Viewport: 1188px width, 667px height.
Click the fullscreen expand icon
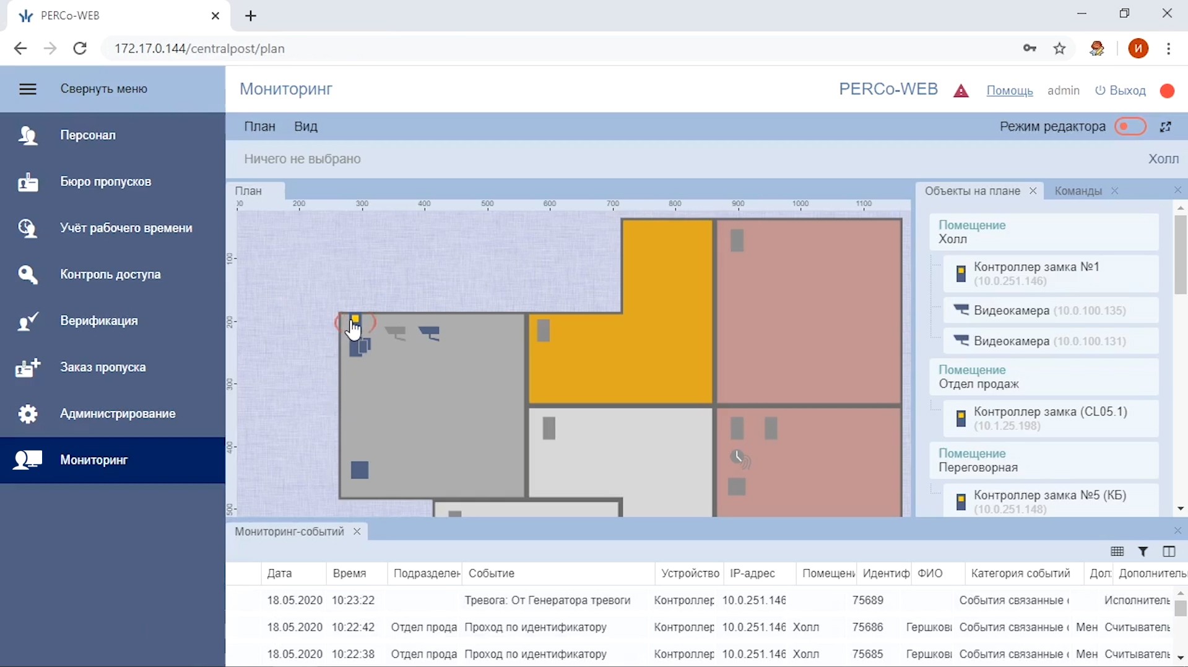[x=1166, y=126]
